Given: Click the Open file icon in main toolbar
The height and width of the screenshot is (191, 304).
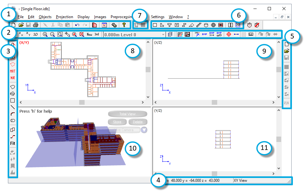Looking at the screenshot, I should [x=21, y=25].
